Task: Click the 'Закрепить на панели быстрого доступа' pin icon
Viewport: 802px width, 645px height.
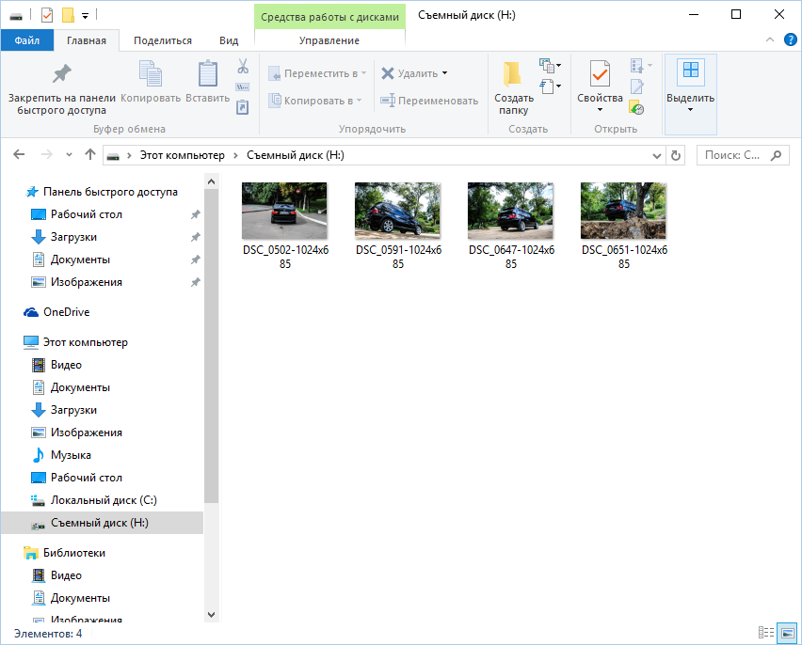Action: click(x=61, y=75)
